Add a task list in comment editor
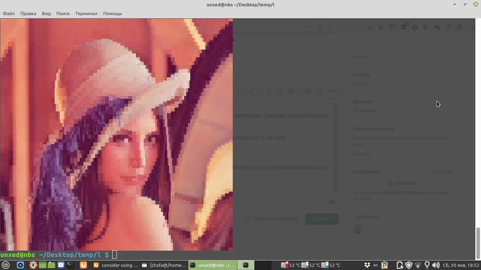481x270 pixels. [x=291, y=91]
